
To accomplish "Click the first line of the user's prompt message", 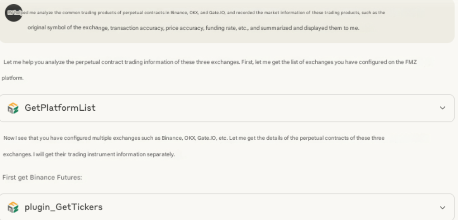I will coord(203,13).
